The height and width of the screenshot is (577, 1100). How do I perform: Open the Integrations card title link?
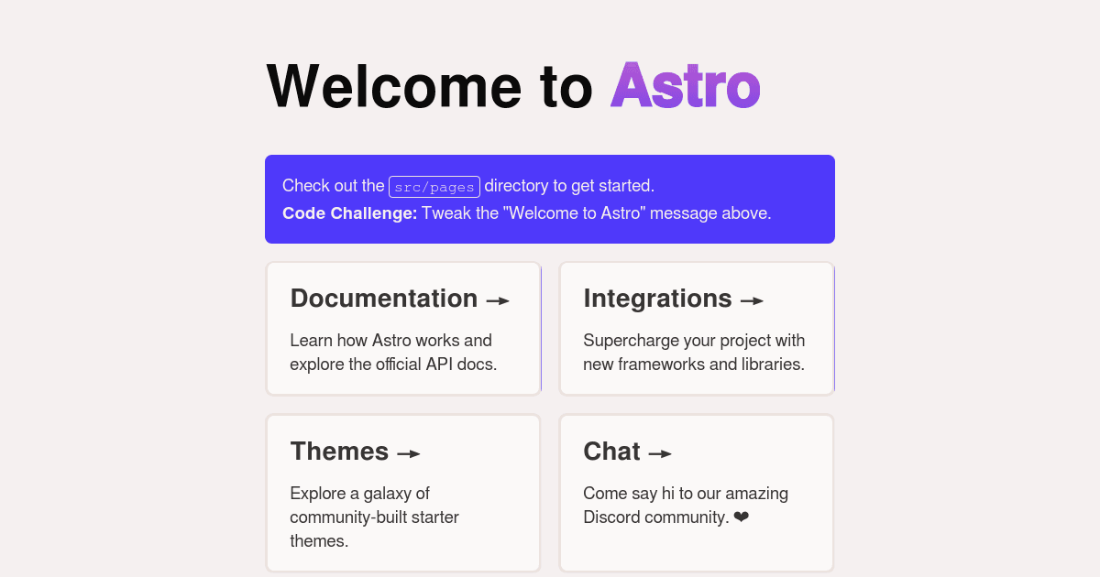[x=674, y=299]
